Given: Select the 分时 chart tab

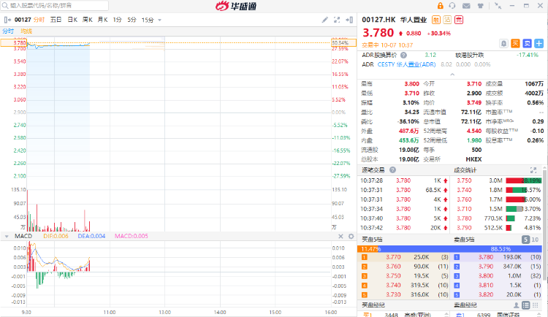Looking at the screenshot, I should click(39, 20).
